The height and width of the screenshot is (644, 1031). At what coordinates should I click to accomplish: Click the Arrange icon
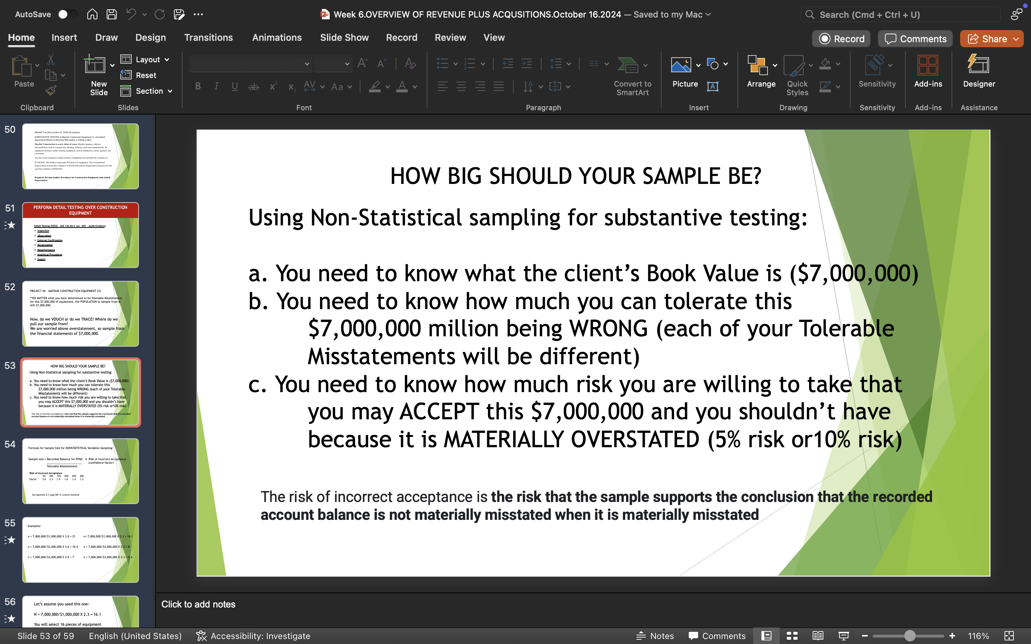coord(757,65)
